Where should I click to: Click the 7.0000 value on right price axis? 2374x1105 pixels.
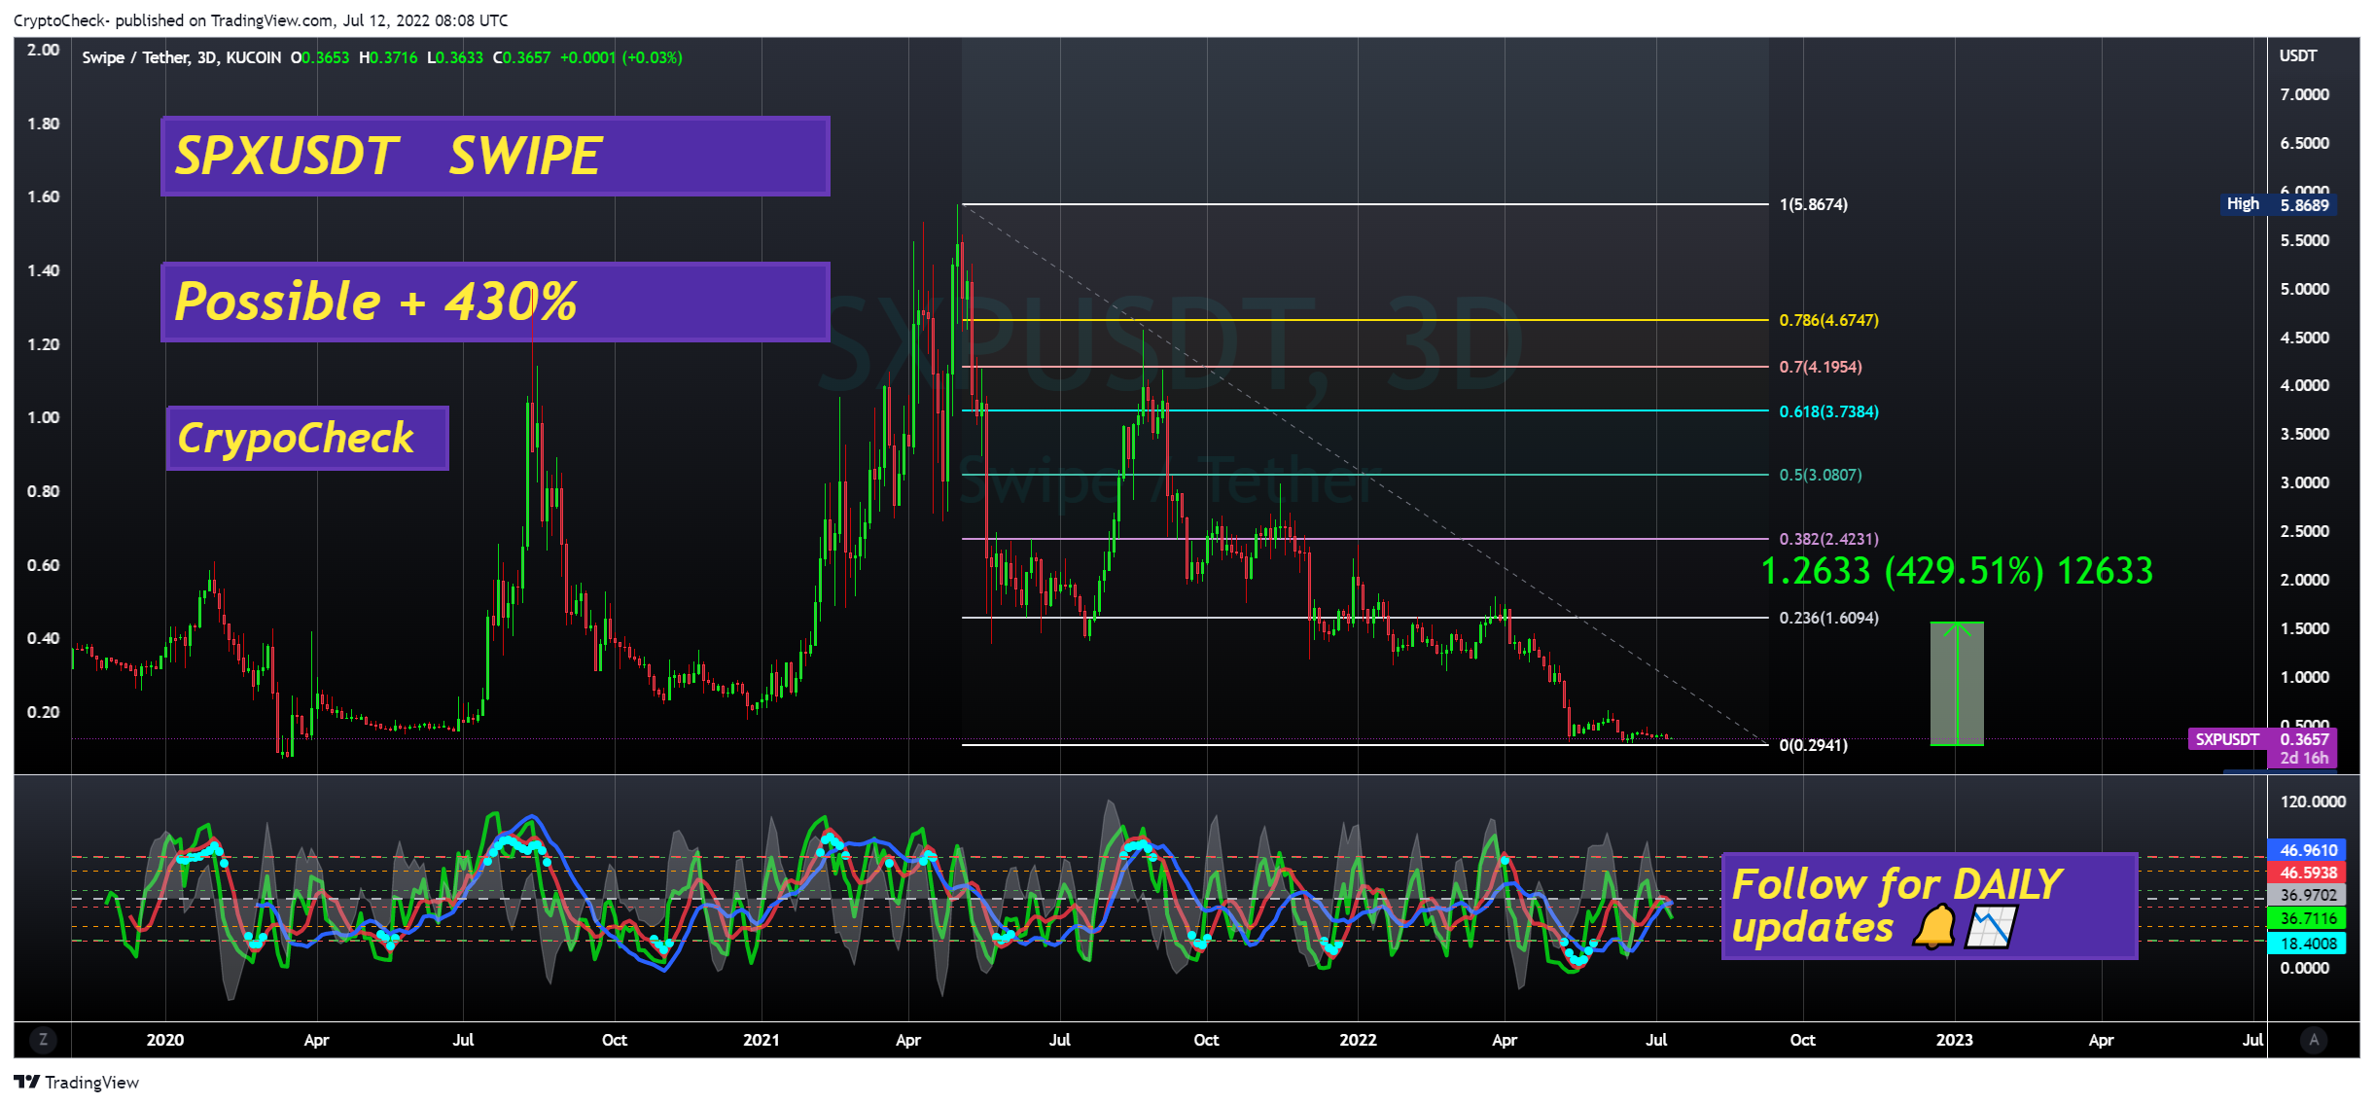[x=2304, y=94]
